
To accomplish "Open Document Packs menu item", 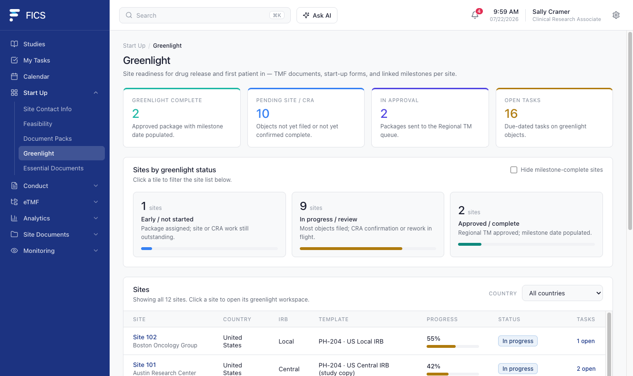I will tap(61, 138).
